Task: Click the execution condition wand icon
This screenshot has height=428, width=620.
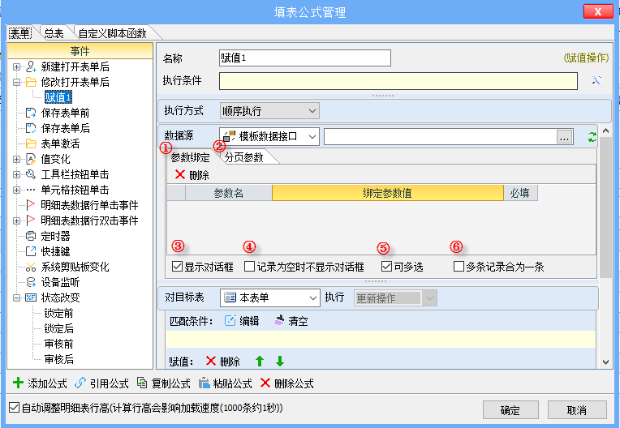Action: [x=596, y=80]
